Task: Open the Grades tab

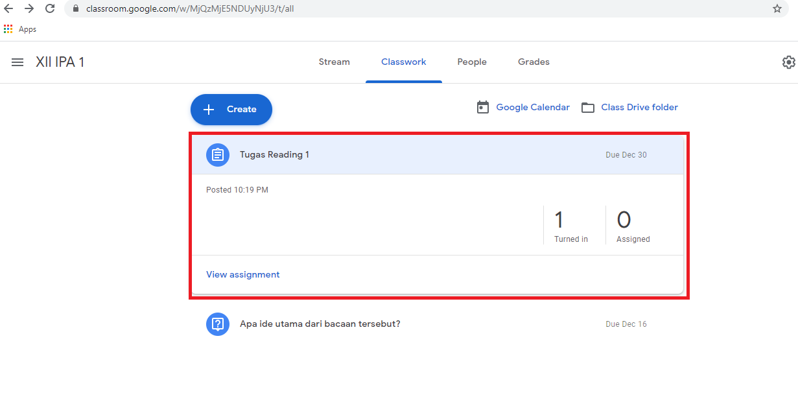Action: pyautogui.click(x=534, y=62)
